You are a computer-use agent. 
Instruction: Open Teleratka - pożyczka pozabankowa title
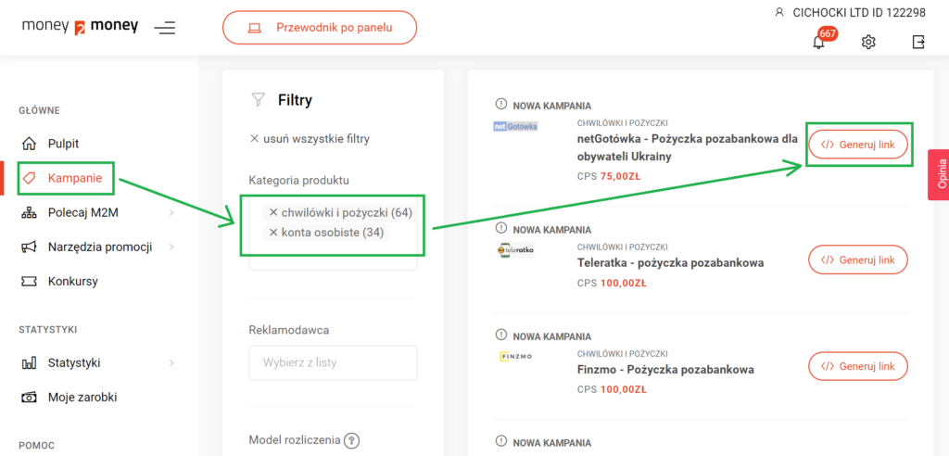tap(670, 263)
